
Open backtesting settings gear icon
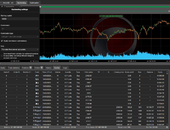pyautogui.click(x=2, y=7)
